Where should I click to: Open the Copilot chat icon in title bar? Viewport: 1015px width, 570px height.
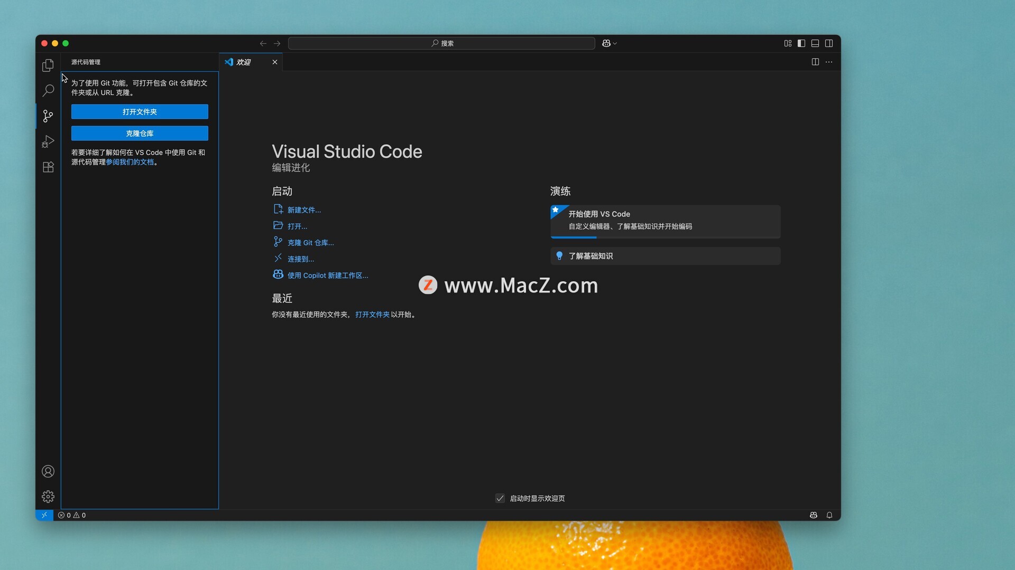[x=606, y=43]
